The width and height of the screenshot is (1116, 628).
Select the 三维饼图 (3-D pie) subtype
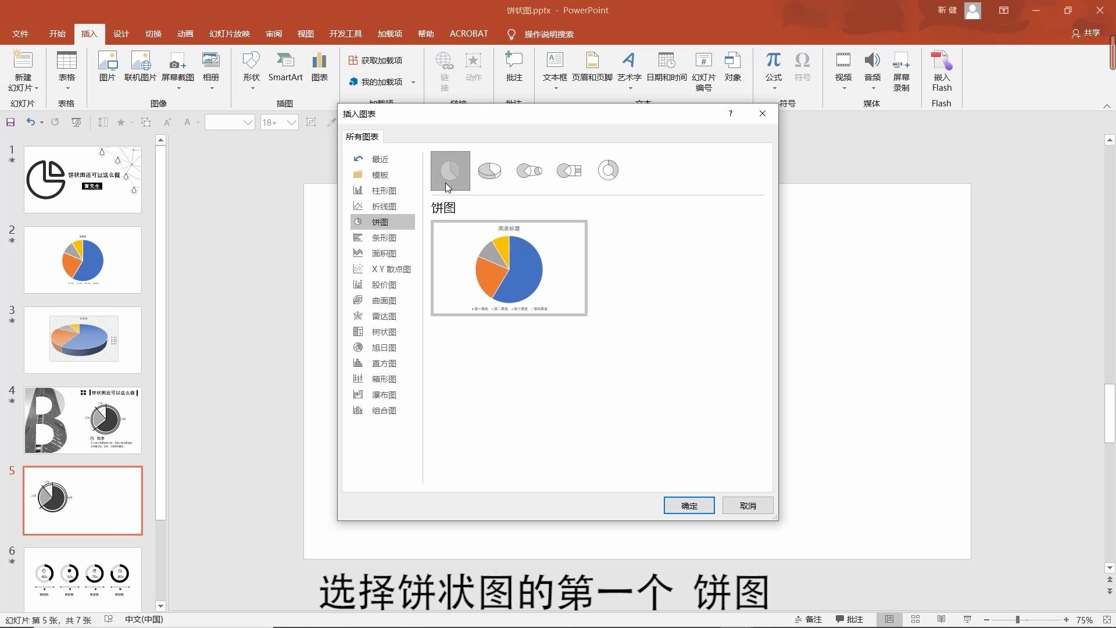tap(489, 170)
